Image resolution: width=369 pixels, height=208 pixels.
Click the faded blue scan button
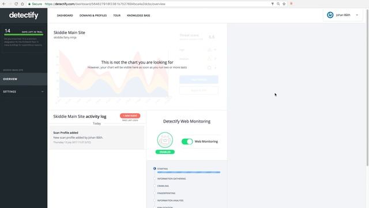[x=199, y=80]
